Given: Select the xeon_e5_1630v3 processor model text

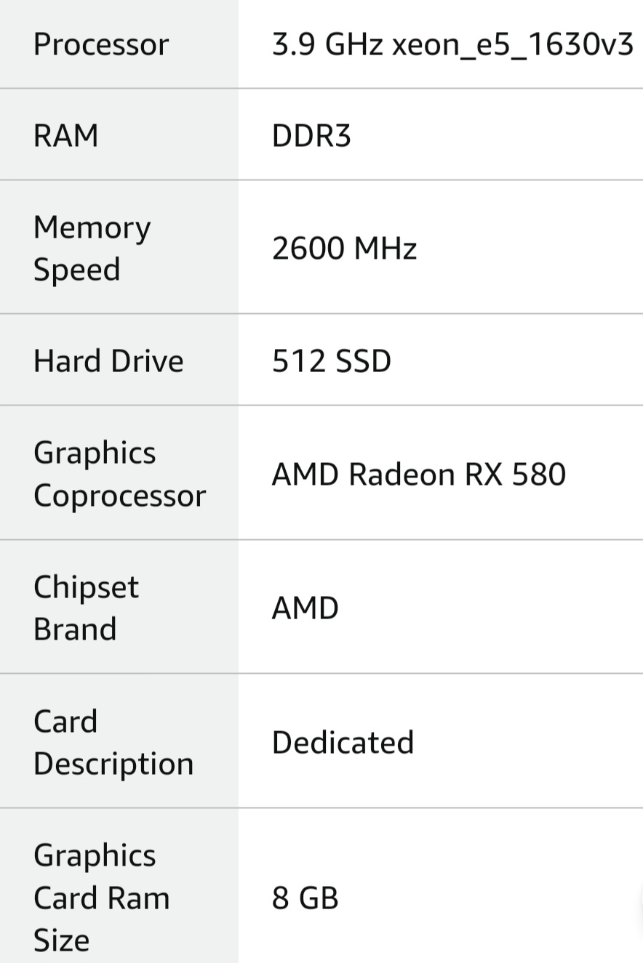Looking at the screenshot, I should pos(513,45).
